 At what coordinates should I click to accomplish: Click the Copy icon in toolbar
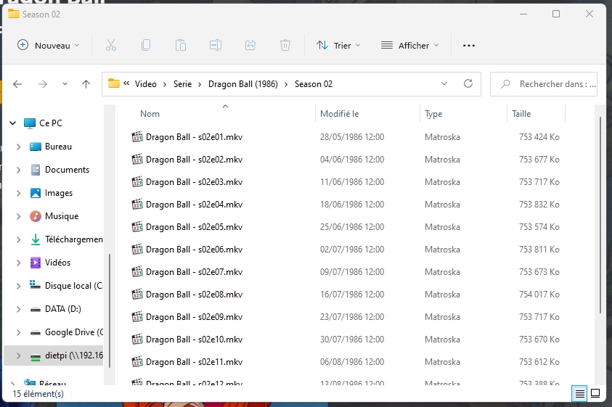(x=146, y=45)
